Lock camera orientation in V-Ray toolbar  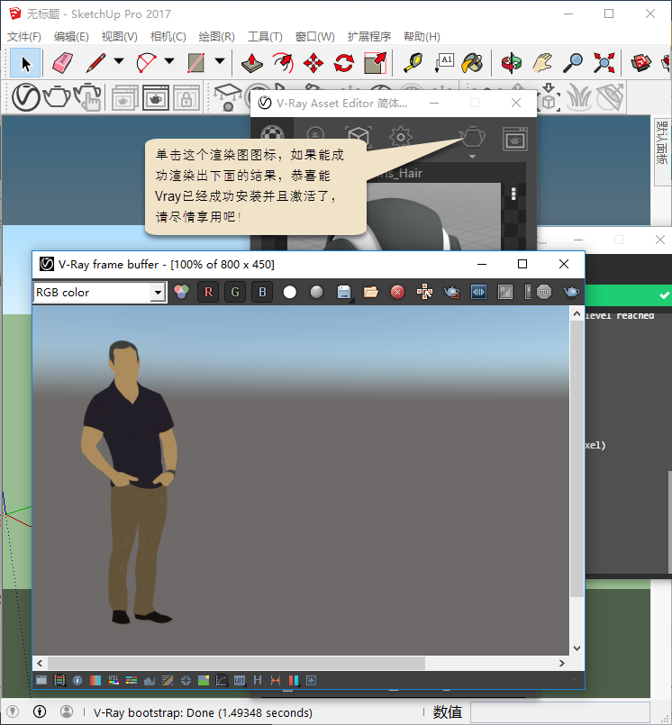point(186,98)
